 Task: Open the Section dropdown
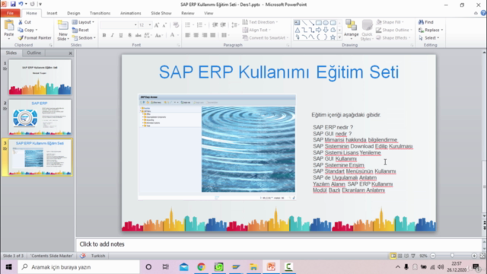coord(84,38)
